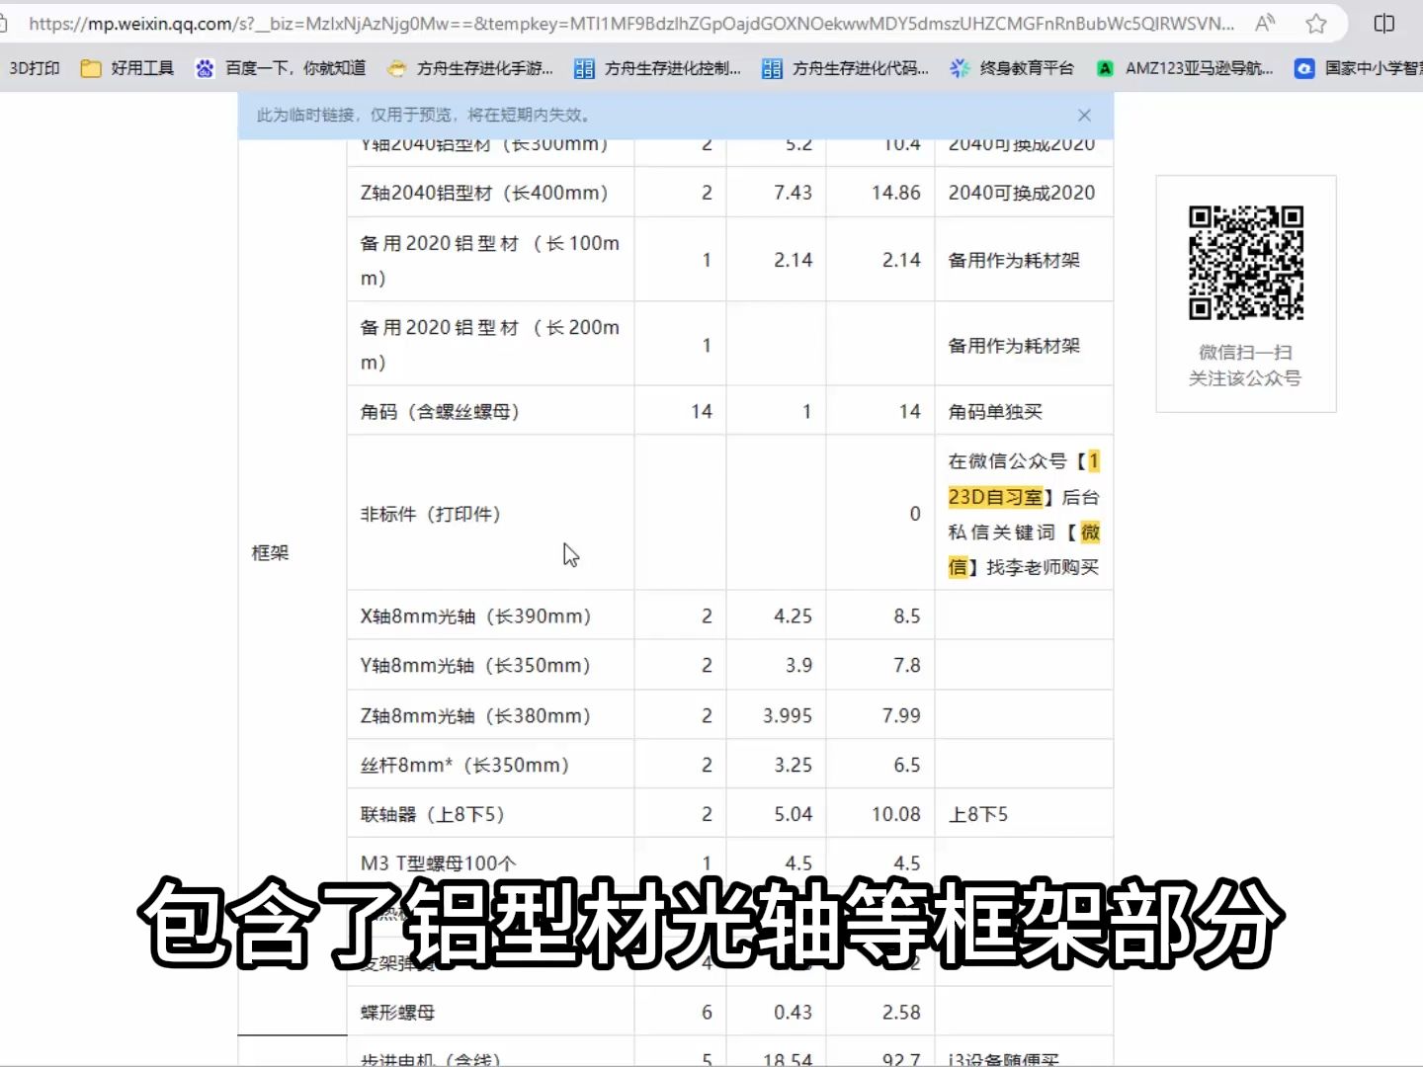Open the 好用工具 bookmark folder
The image size is (1423, 1067).
point(127,68)
